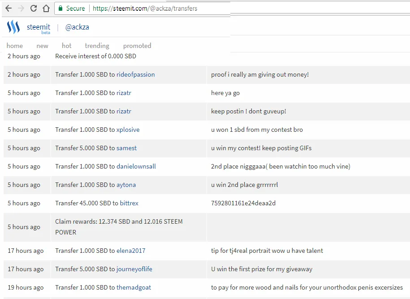Click the browser back arrow
Screen dimensions: 410x299
tap(9, 9)
